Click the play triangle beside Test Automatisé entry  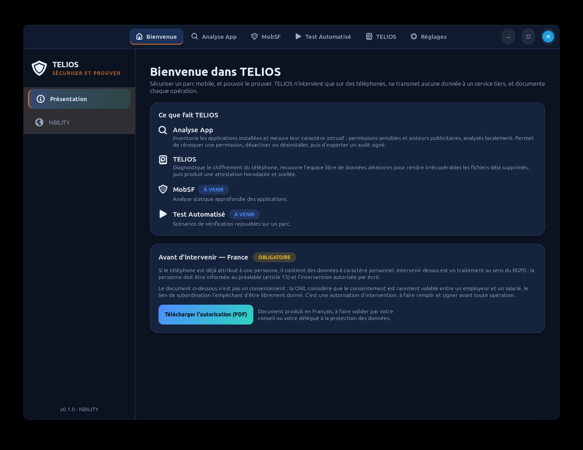[163, 214]
